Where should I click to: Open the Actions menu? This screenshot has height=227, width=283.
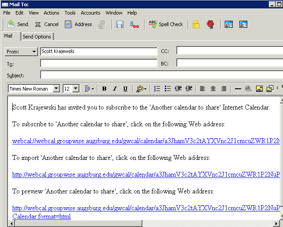coord(52,13)
